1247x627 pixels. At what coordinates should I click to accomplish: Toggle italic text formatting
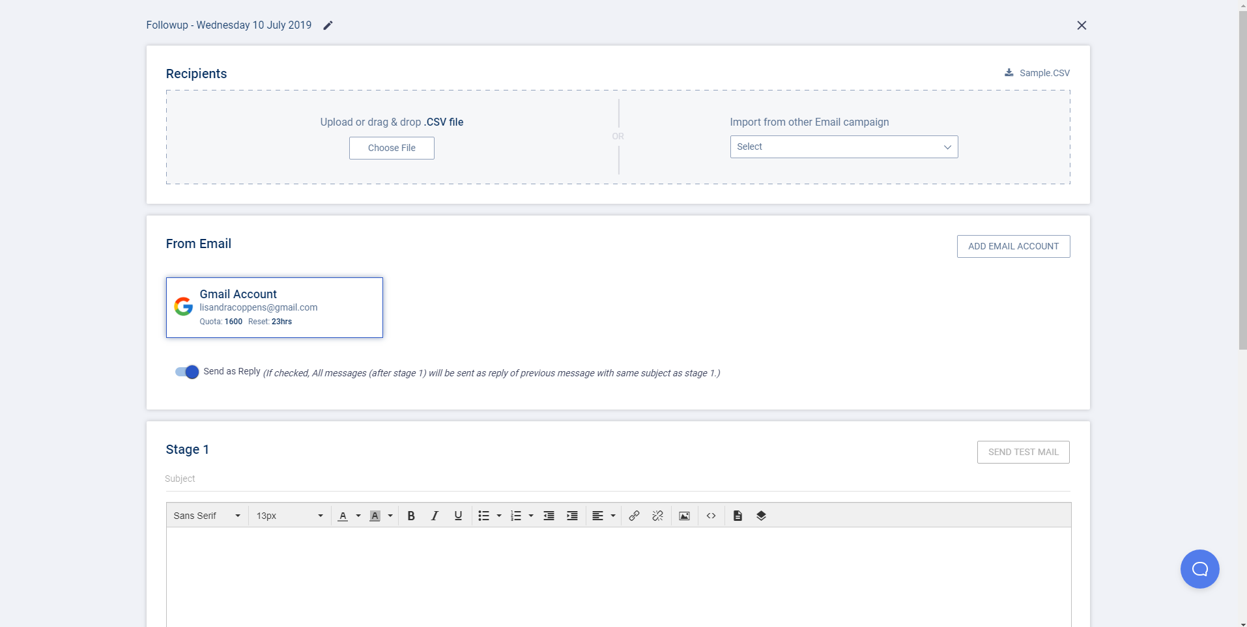434,516
